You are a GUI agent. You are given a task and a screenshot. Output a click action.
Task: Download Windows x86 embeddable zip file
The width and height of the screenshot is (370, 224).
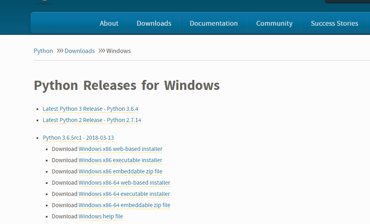(x=120, y=171)
